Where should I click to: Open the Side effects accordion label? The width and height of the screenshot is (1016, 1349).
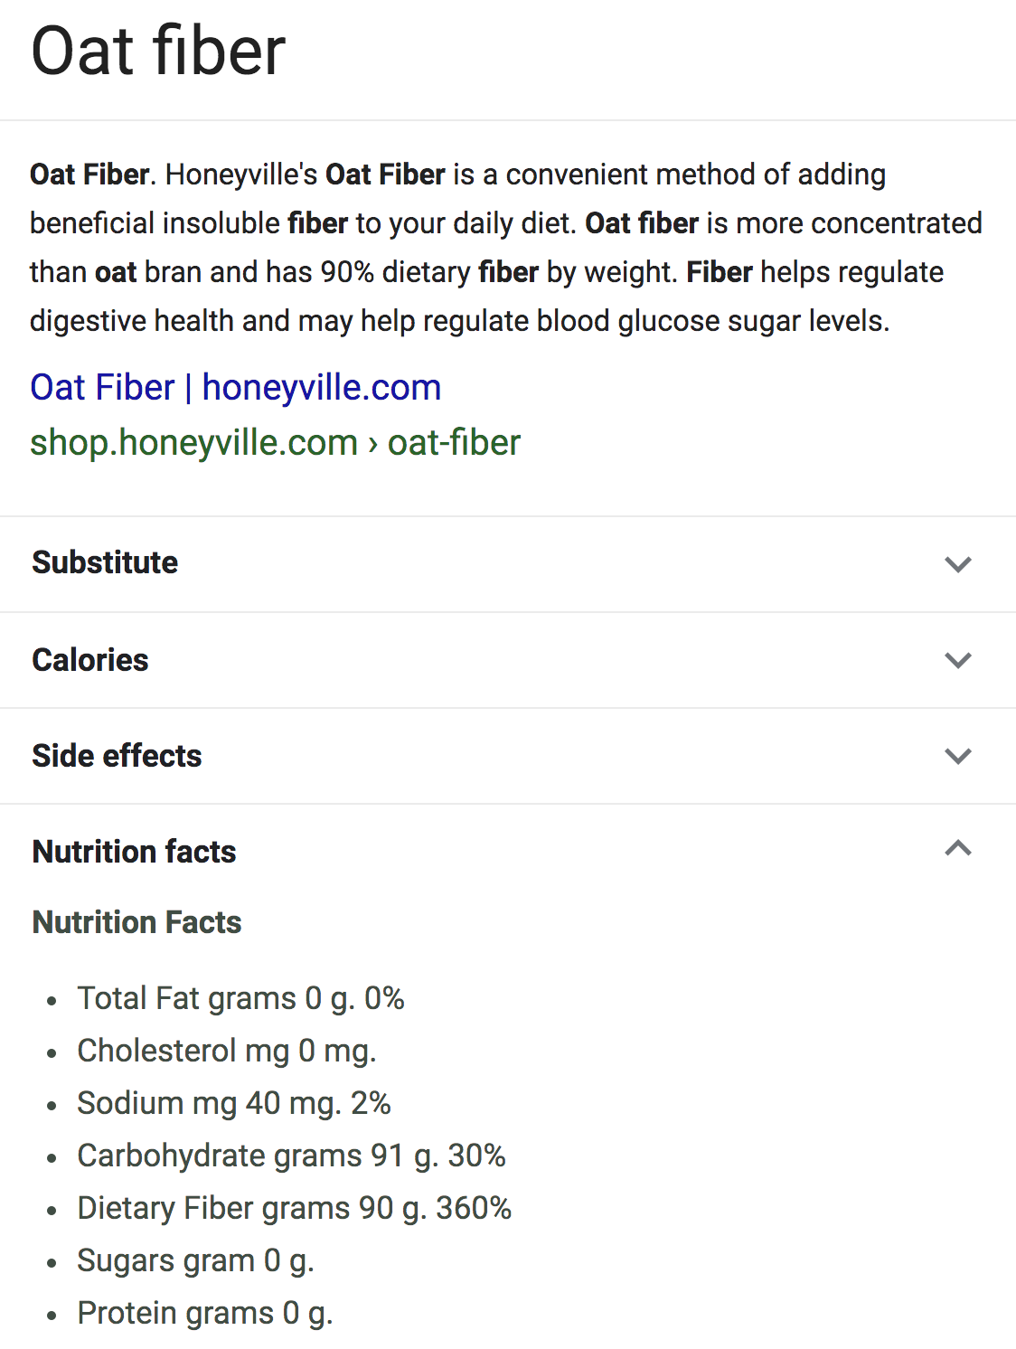[x=117, y=756]
